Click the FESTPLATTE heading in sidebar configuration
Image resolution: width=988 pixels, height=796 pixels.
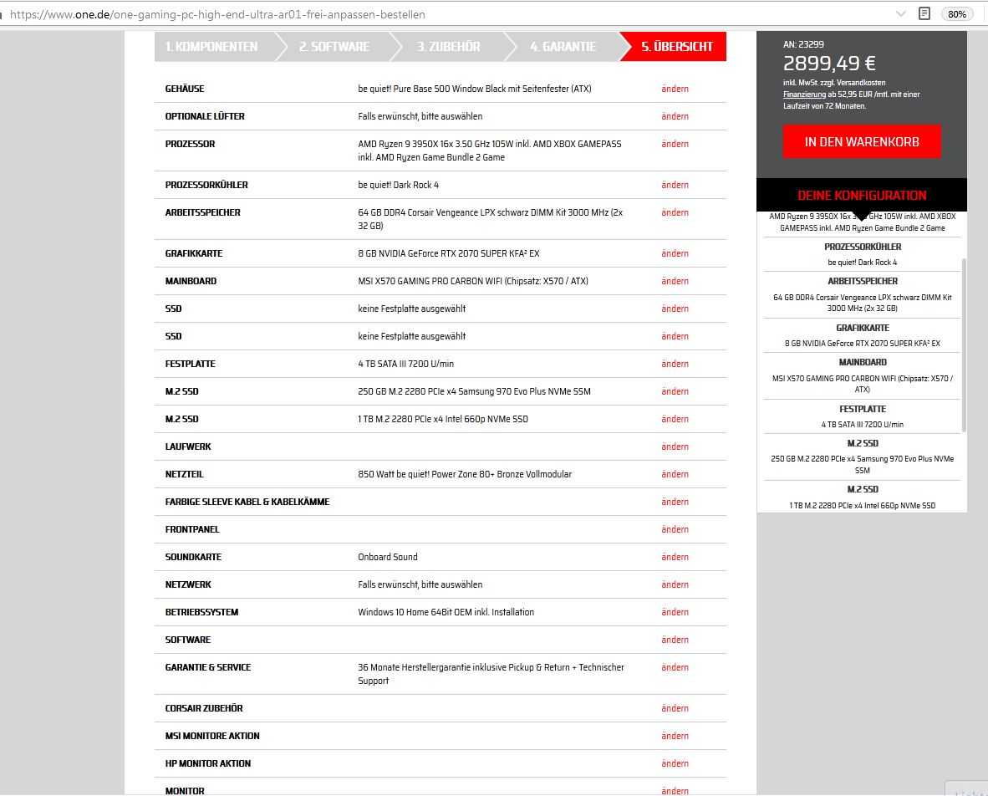[862, 410]
